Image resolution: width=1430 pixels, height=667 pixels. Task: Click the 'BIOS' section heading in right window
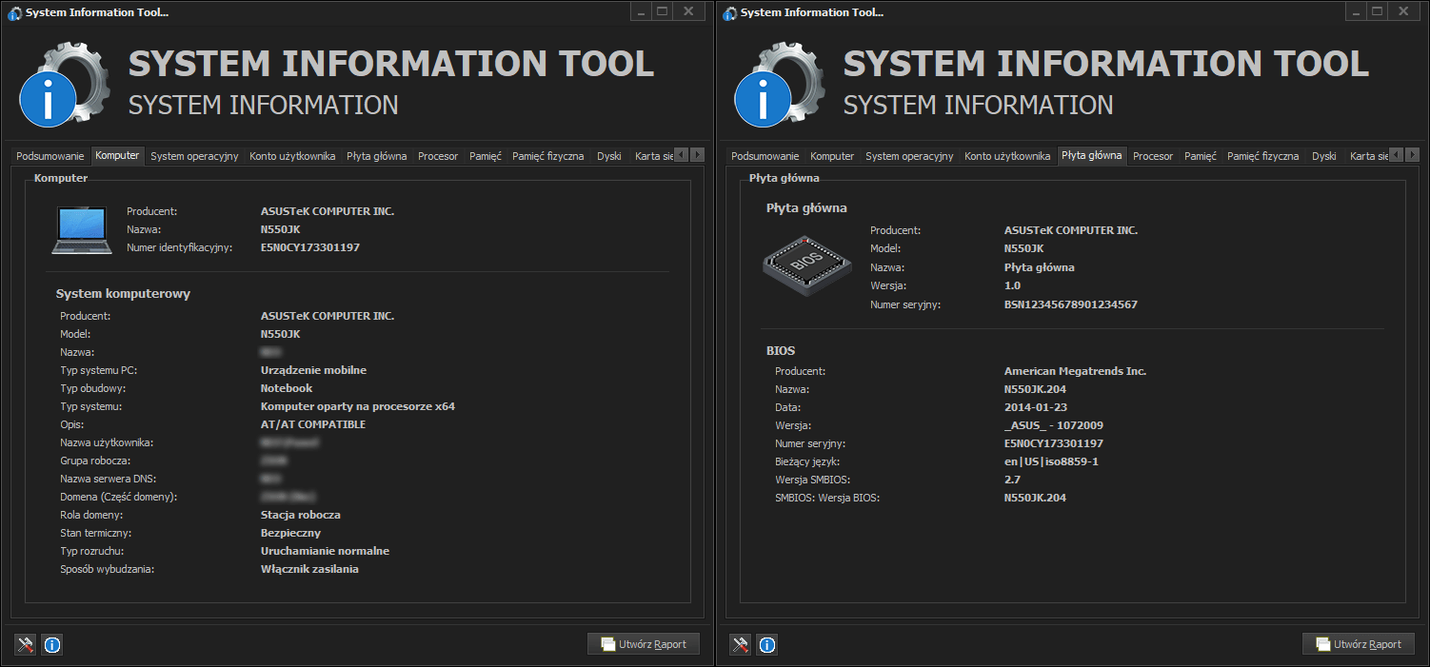coord(781,351)
